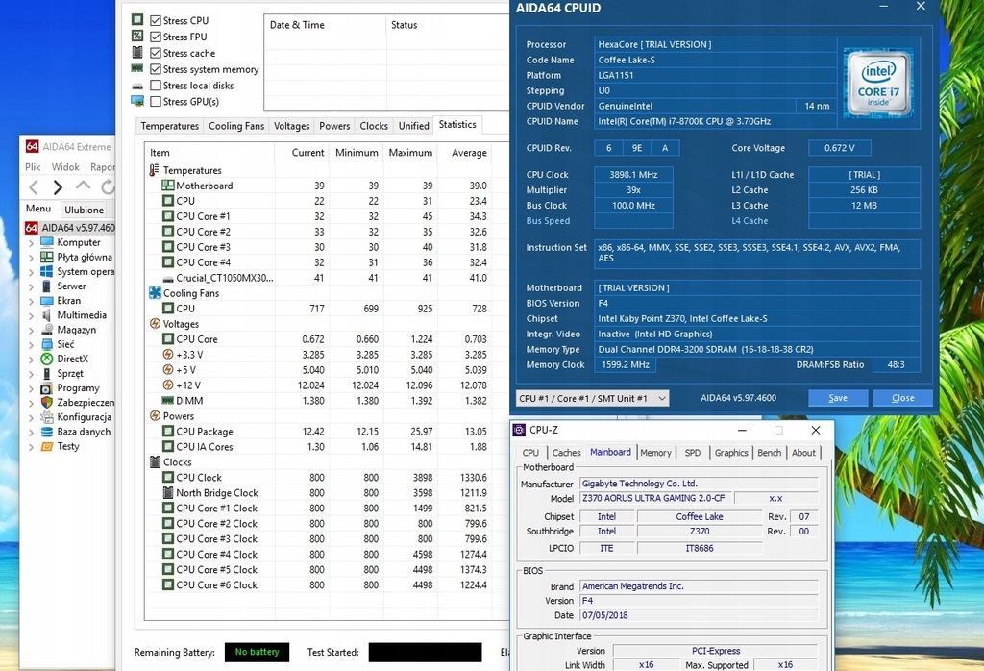Click the forward arrow in AIDA64 Extreme toolbar
The height and width of the screenshot is (671, 984).
[x=58, y=187]
